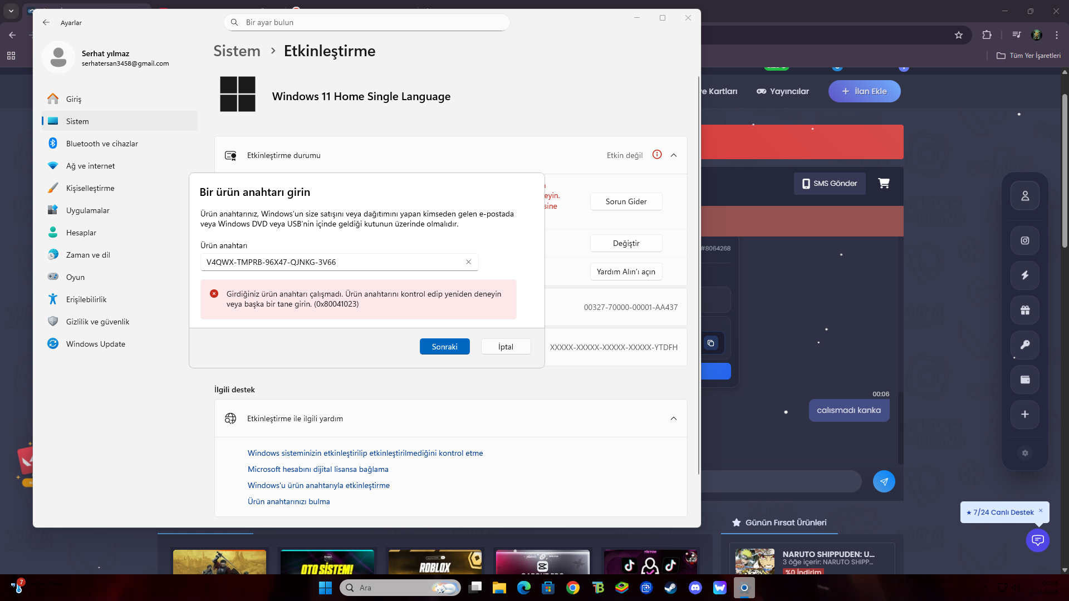Click the key icon in website sidebar

[1024, 345]
